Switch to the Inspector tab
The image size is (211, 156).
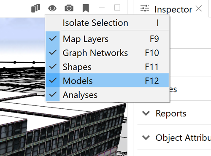click(x=173, y=9)
